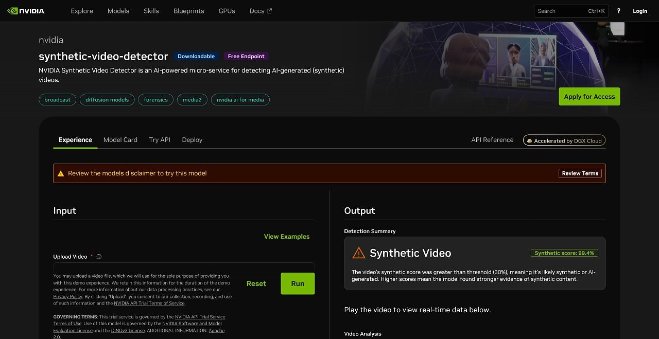Click the Synthetic score: 99.4% badge
The image size is (659, 339).
tap(564, 253)
